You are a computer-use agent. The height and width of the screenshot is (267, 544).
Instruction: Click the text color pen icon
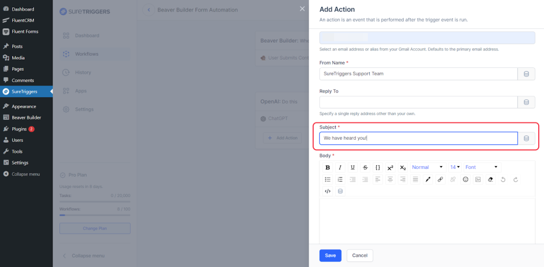tap(428, 179)
